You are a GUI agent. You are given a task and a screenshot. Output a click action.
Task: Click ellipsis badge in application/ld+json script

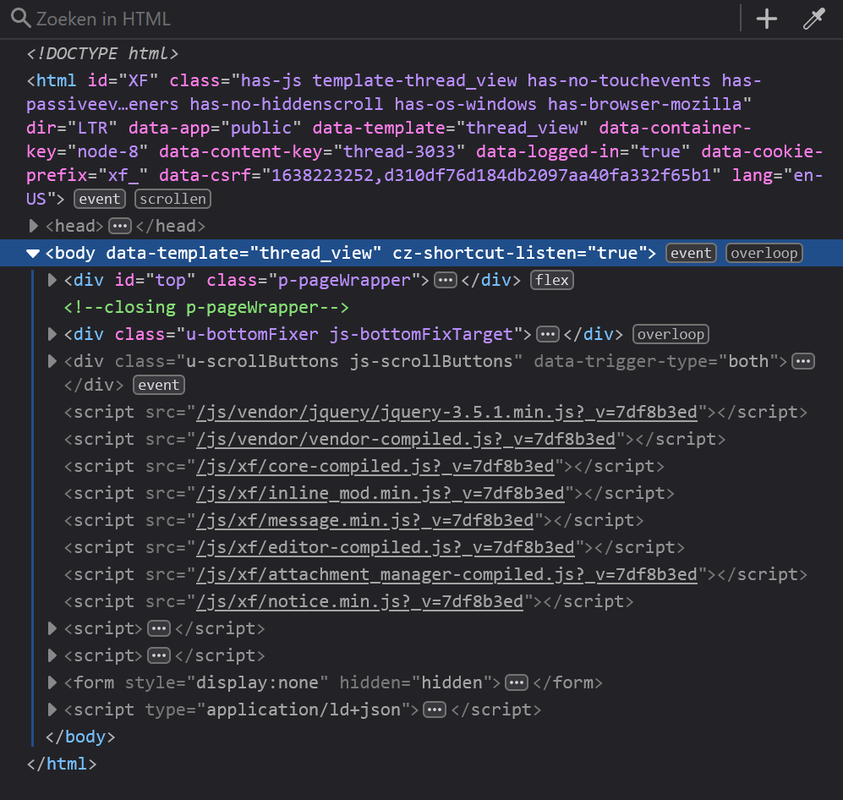point(435,710)
